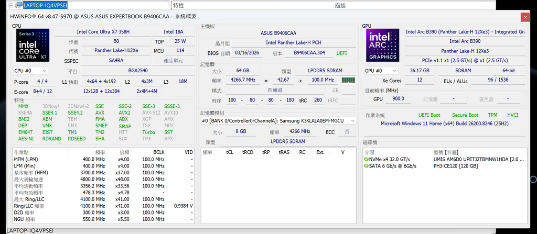Click the green checkmark beside NVMe x4 drive

pos(367,160)
